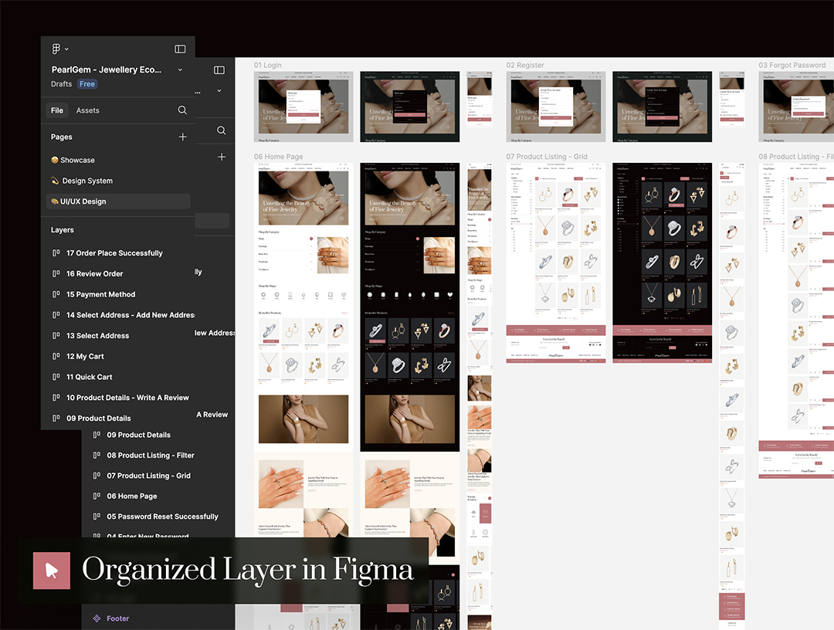The image size is (834, 630).
Task: Click the frame icon beside 12 My Cart
Action: [56, 357]
